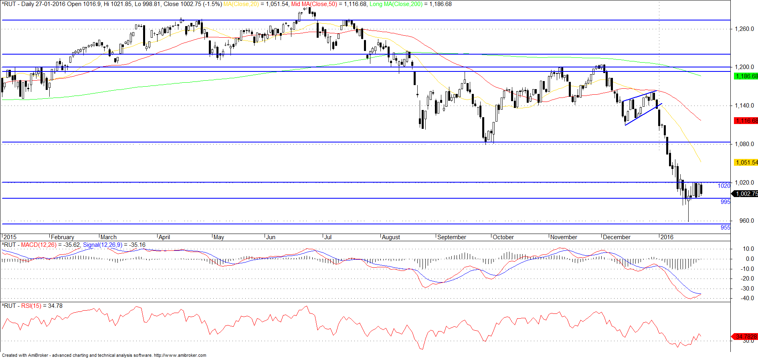This screenshot has height=358, width=758.
Task: Click the May label on the time axis
Action: [x=219, y=237]
